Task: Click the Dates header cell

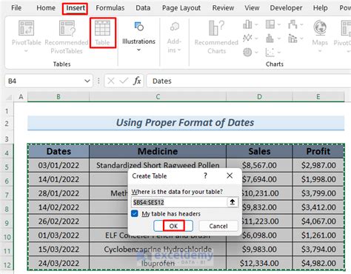Action: (58, 151)
